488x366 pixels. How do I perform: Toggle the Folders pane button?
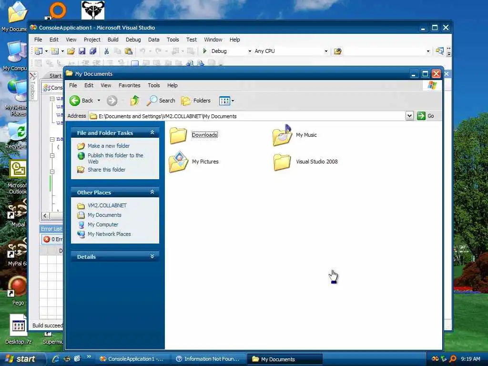(x=196, y=101)
